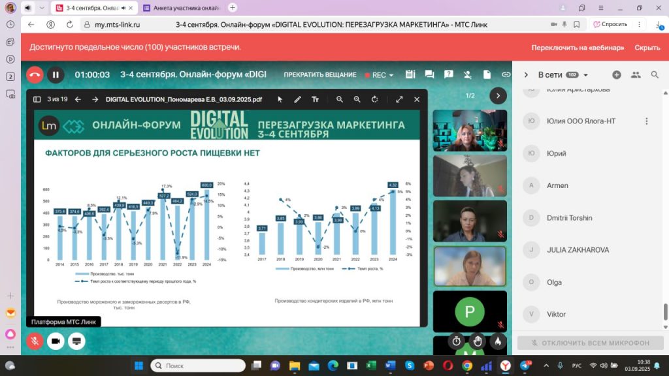Open the chat panel icon
669x376 pixels.
(429, 74)
